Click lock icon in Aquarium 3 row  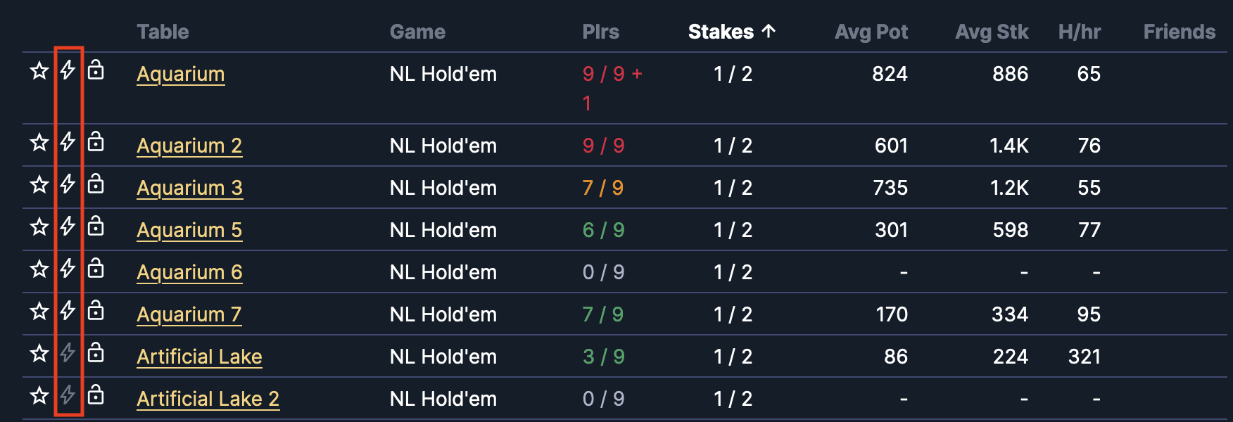pos(96,184)
